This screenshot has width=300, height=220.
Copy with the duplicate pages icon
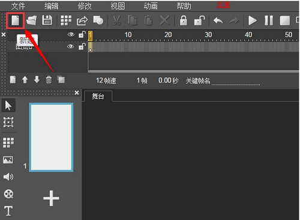(x=133, y=20)
